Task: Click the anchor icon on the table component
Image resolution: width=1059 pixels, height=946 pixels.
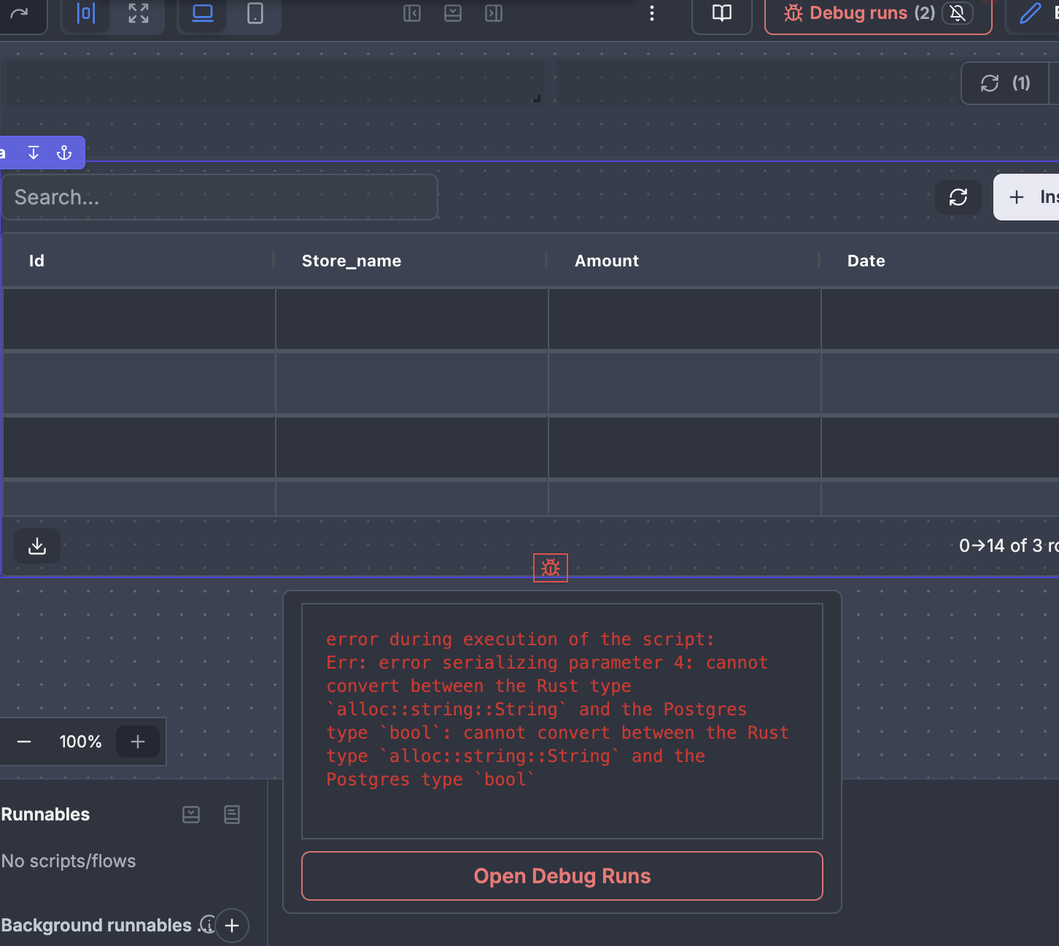Action: click(x=64, y=153)
